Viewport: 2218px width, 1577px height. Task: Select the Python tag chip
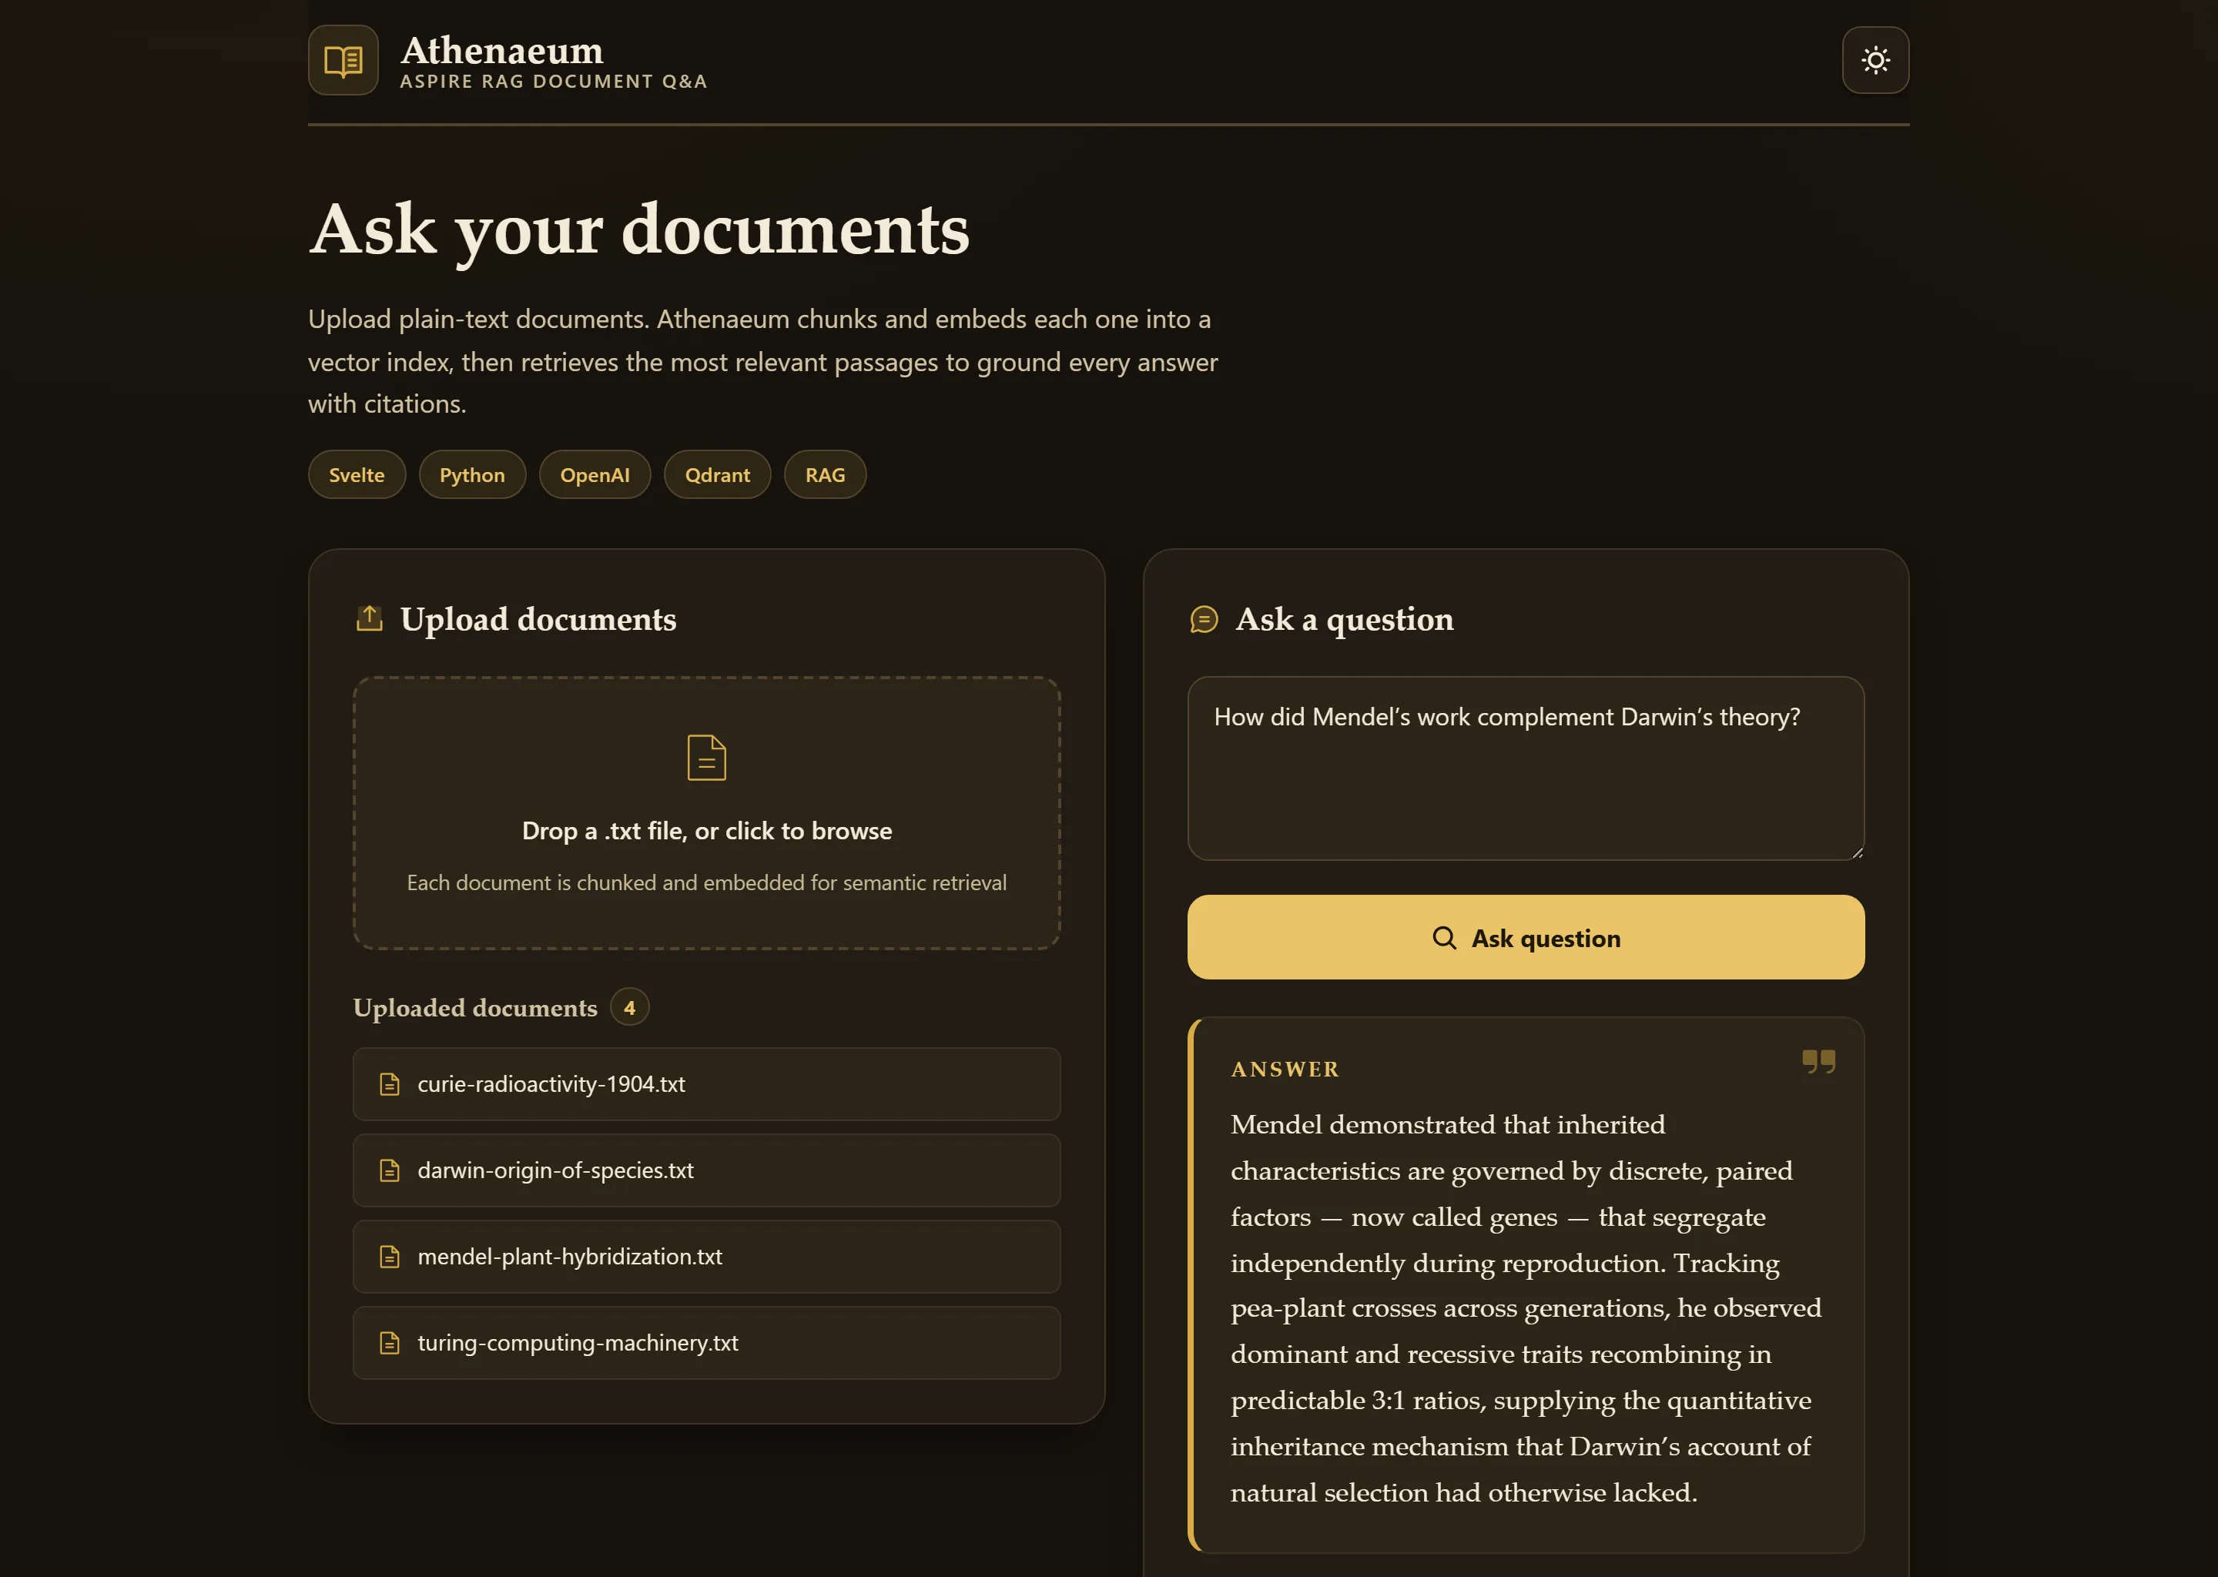(x=472, y=475)
